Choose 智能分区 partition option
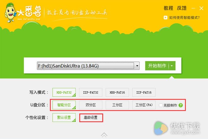208x139 pixels. (x=64, y=105)
